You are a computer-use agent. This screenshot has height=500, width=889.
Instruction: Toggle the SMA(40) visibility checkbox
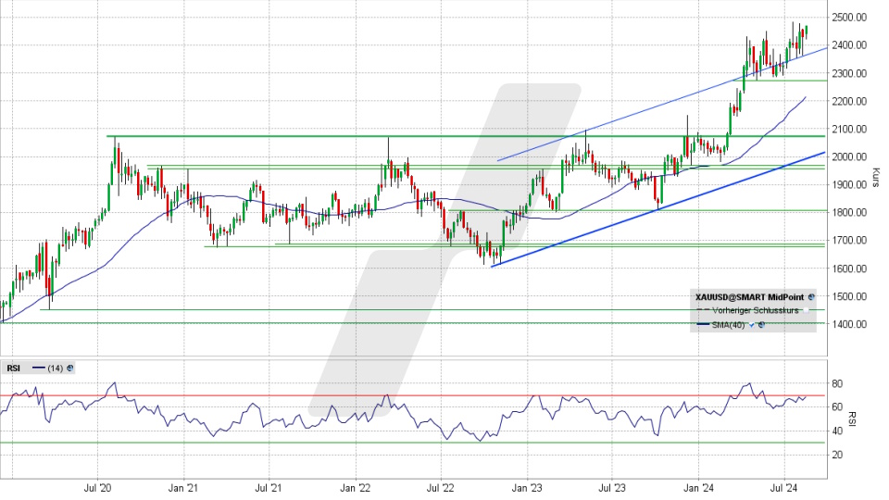click(752, 325)
